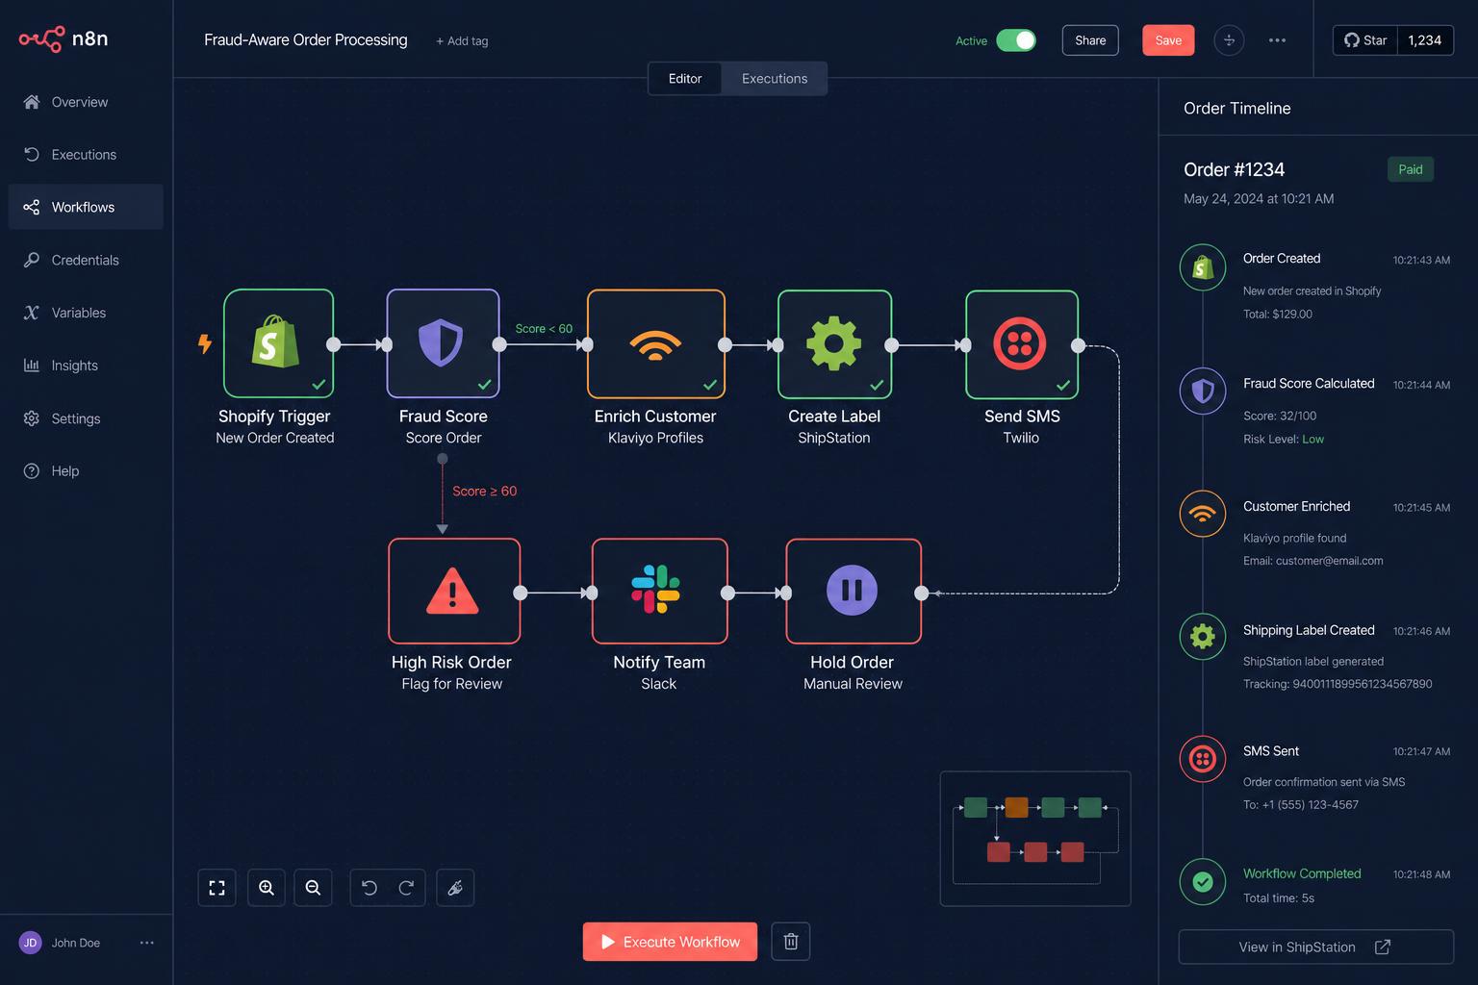Viewport: 1478px width, 985px height.
Task: Select the High Risk Order warning node
Action: pyautogui.click(x=454, y=591)
